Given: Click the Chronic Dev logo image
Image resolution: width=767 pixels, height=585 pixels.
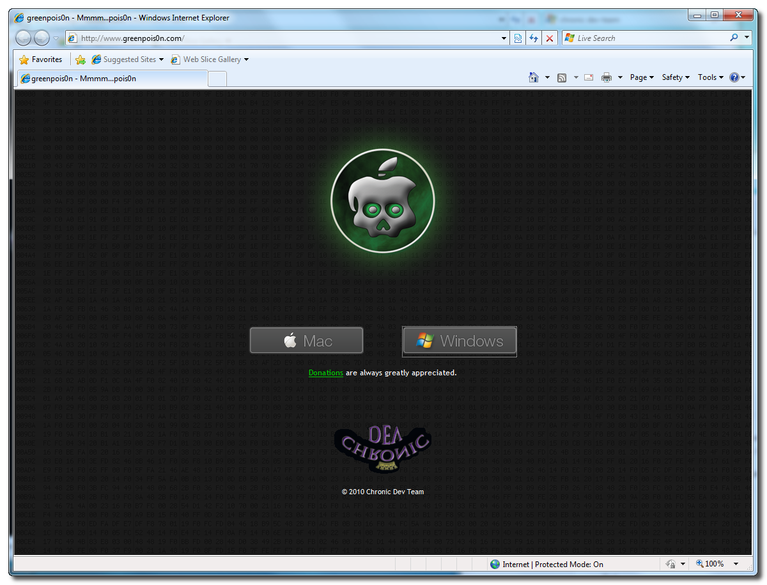Looking at the screenshot, I should 383,449.
